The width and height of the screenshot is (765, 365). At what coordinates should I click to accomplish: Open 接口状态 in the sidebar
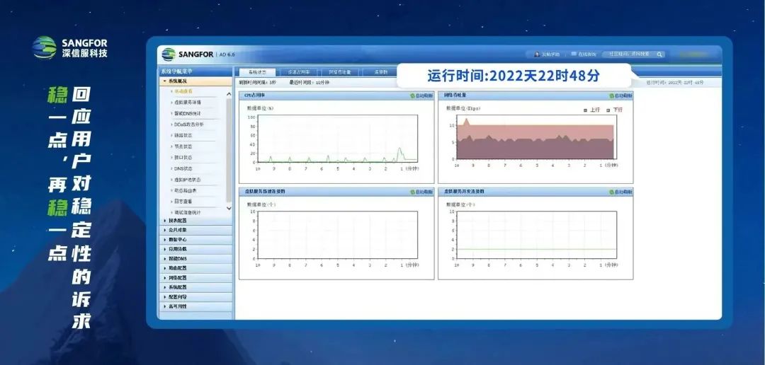183,158
